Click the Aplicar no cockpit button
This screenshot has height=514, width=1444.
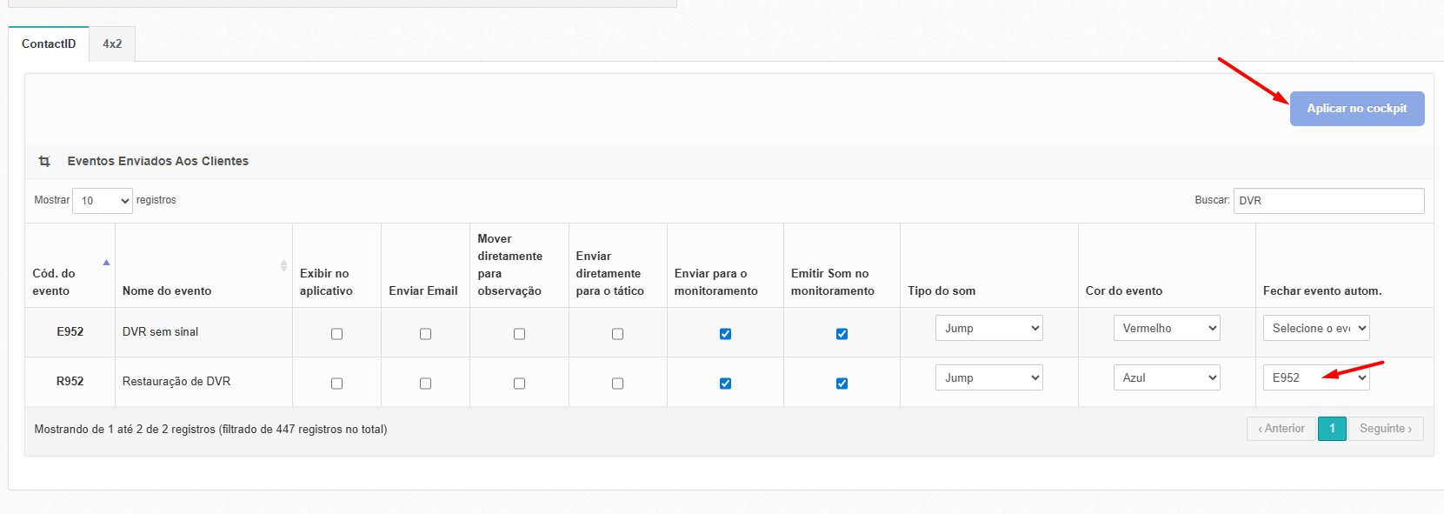[x=1356, y=109]
